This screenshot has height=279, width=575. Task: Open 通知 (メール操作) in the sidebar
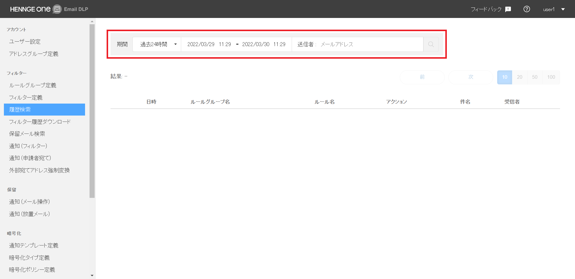(x=29, y=202)
